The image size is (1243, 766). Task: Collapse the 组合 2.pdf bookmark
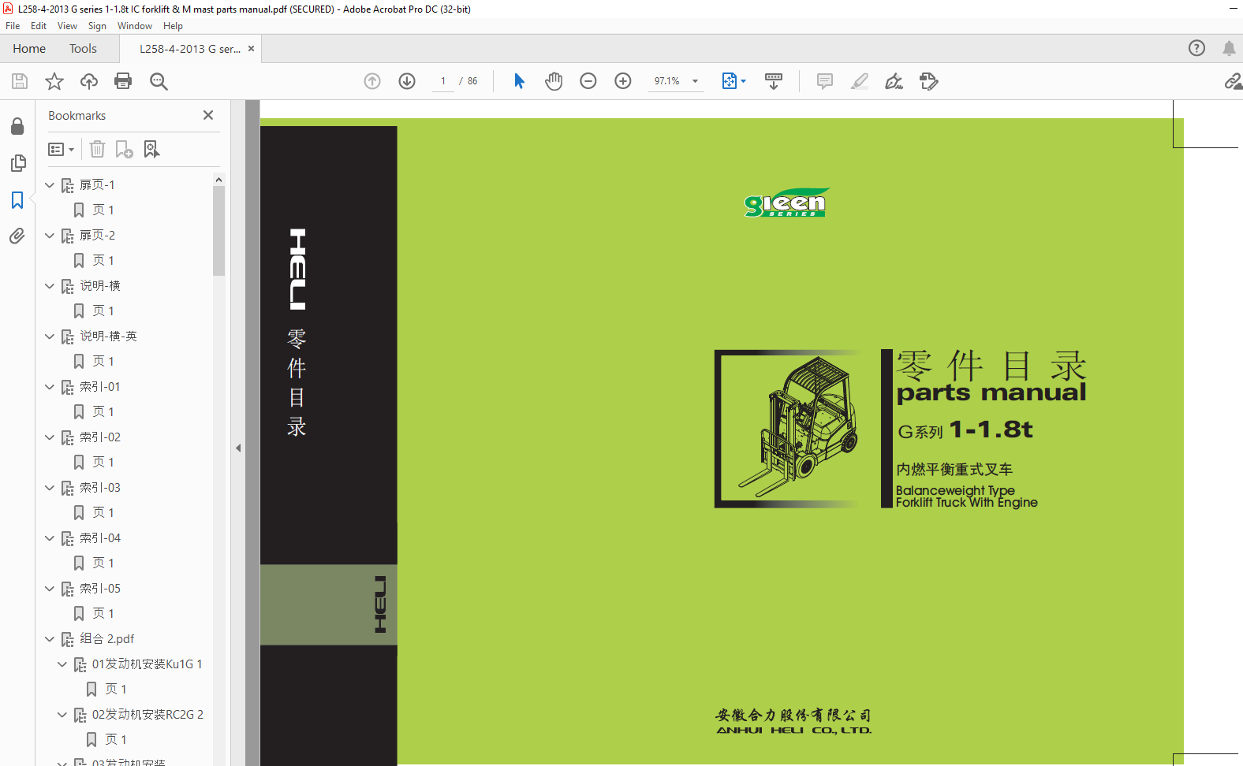[x=50, y=639]
